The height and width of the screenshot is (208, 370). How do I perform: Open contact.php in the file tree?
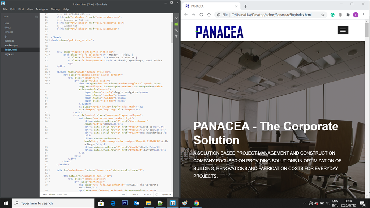(12, 45)
